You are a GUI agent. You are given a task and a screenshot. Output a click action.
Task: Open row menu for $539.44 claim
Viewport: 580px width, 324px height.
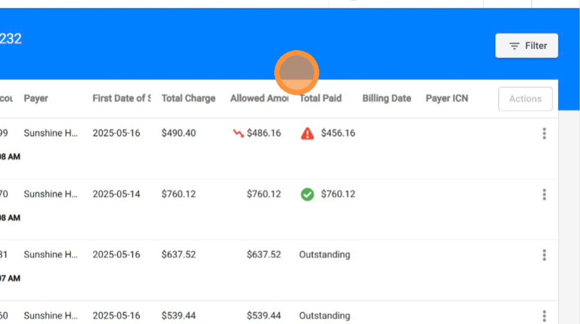(544, 316)
